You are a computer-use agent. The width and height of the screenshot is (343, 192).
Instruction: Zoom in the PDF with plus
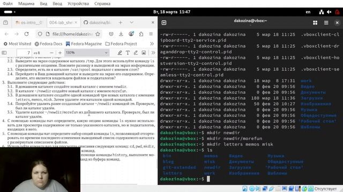click(x=60, y=53)
